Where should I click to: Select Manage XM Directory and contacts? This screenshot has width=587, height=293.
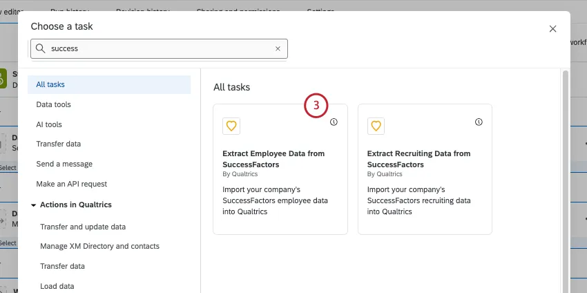click(99, 246)
